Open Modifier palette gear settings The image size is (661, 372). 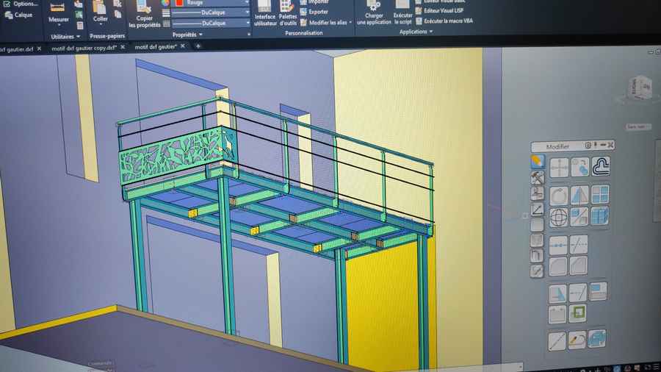(x=588, y=146)
